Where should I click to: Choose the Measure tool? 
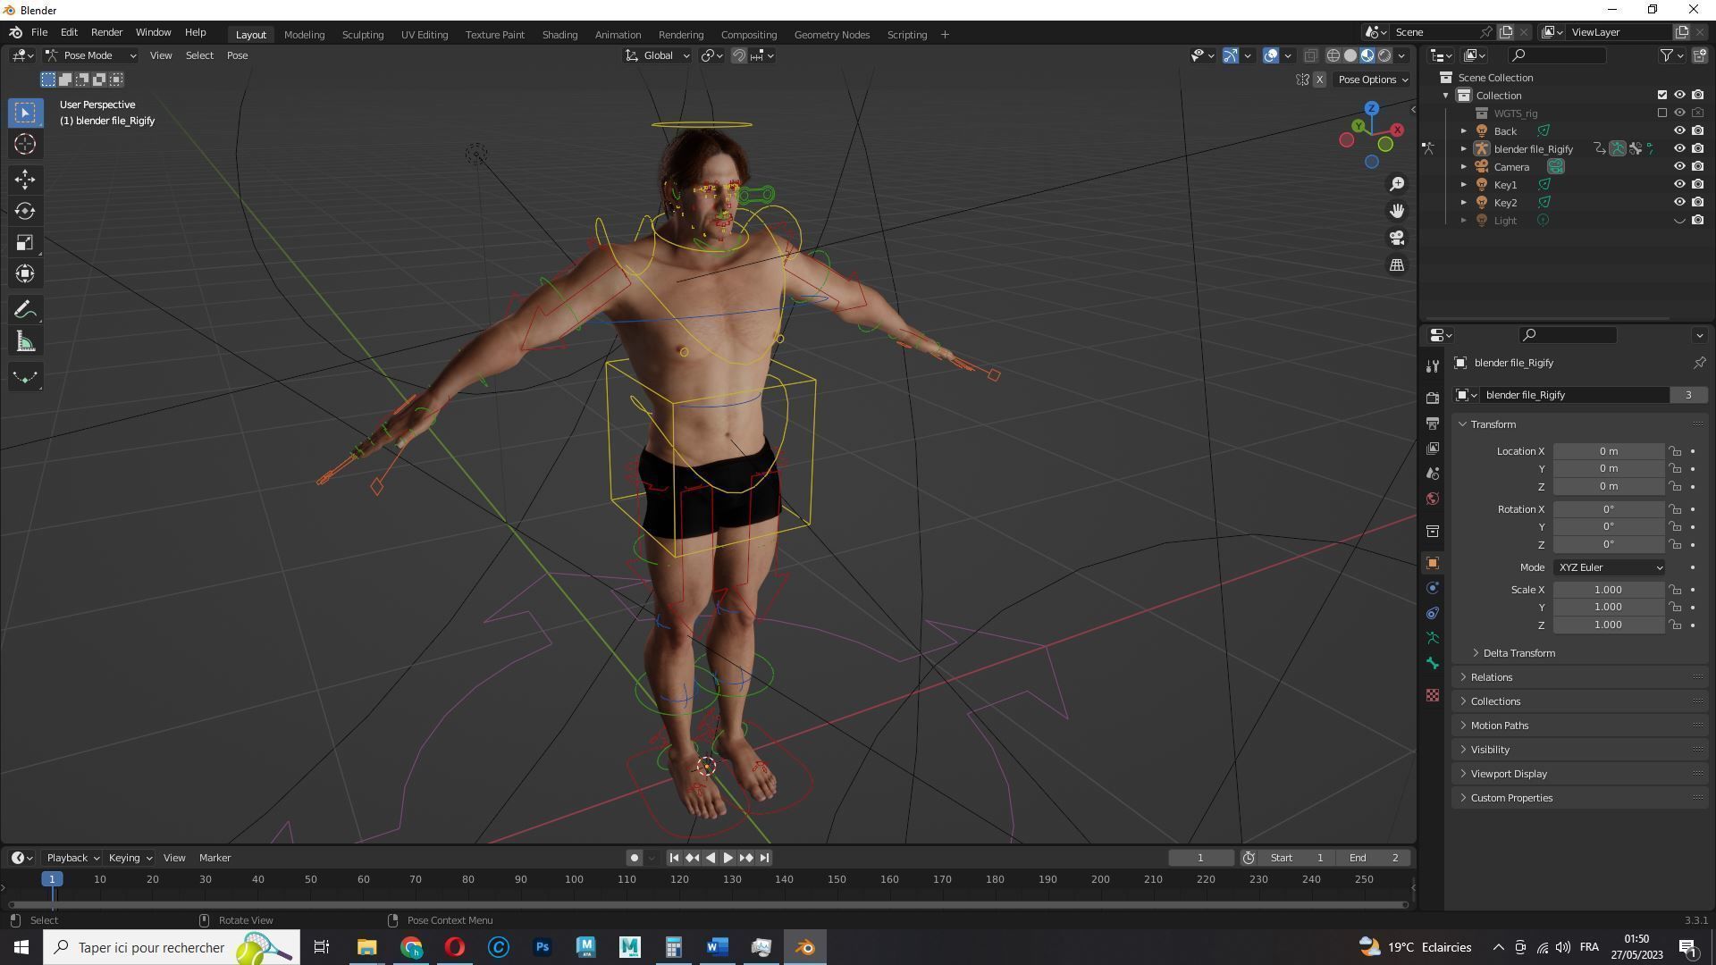click(25, 341)
